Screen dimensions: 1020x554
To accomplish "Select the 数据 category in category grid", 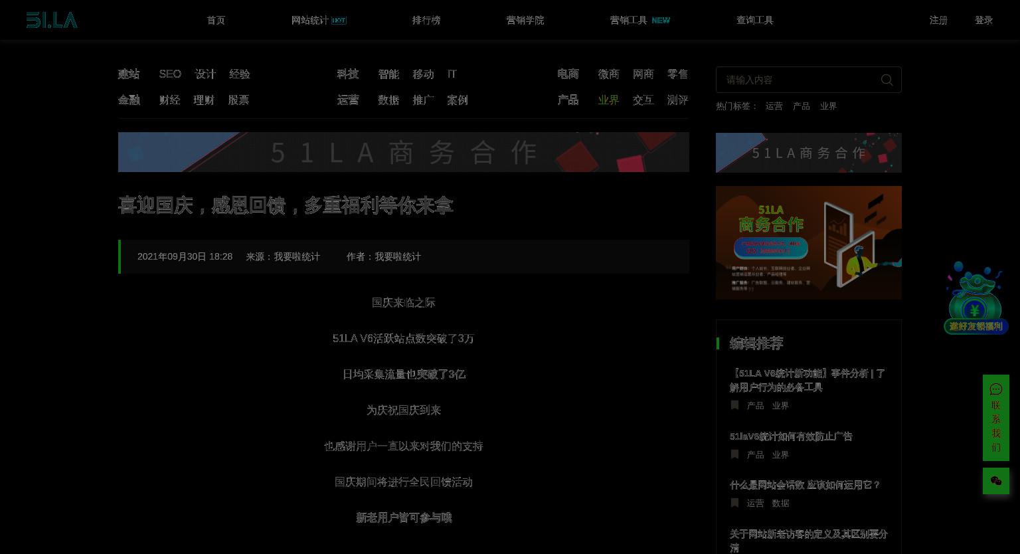I will [x=388, y=100].
